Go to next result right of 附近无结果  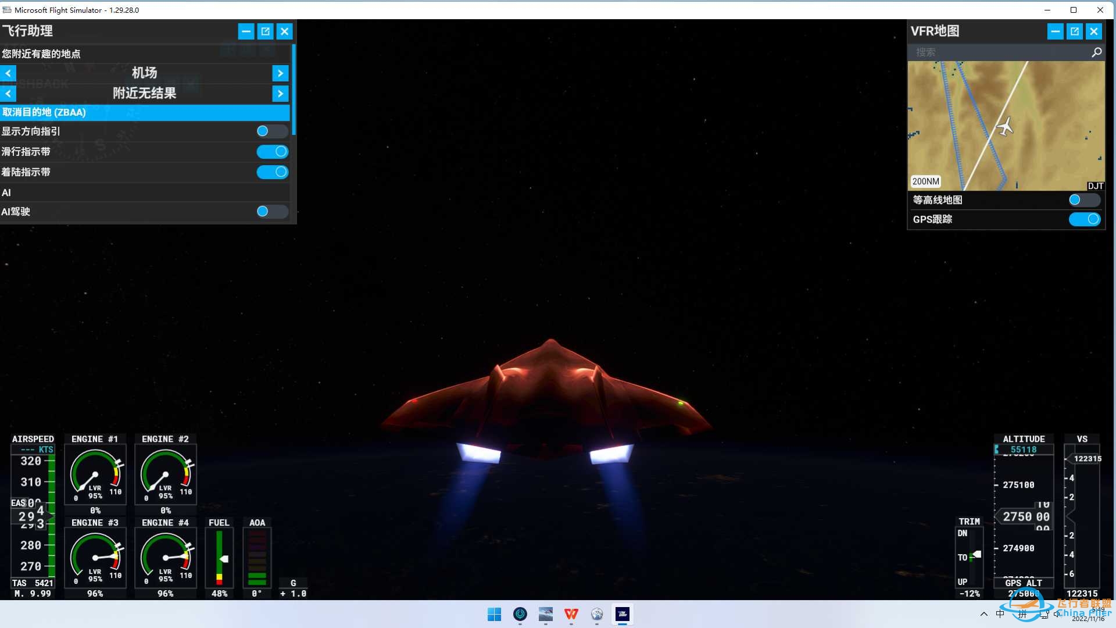[280, 93]
